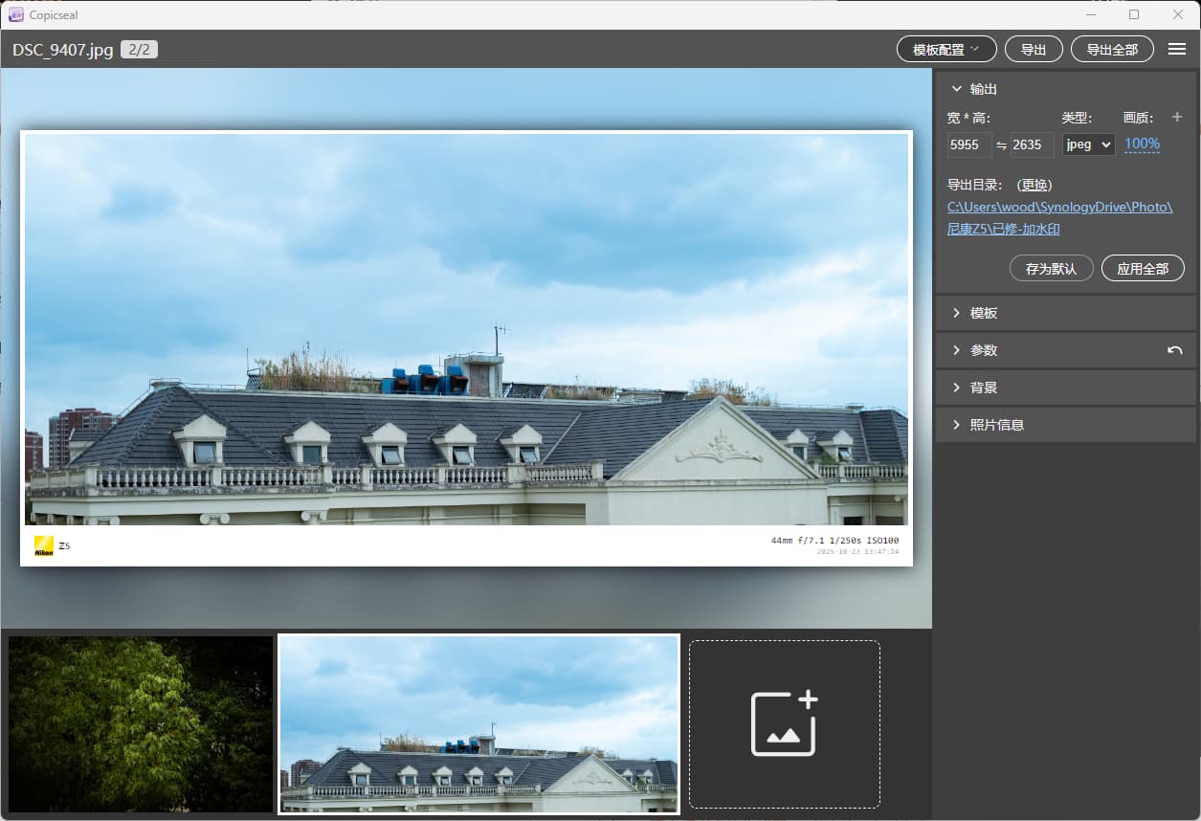This screenshot has width=1201, height=821.
Task: Collapse the 输出 section
Action: [957, 89]
